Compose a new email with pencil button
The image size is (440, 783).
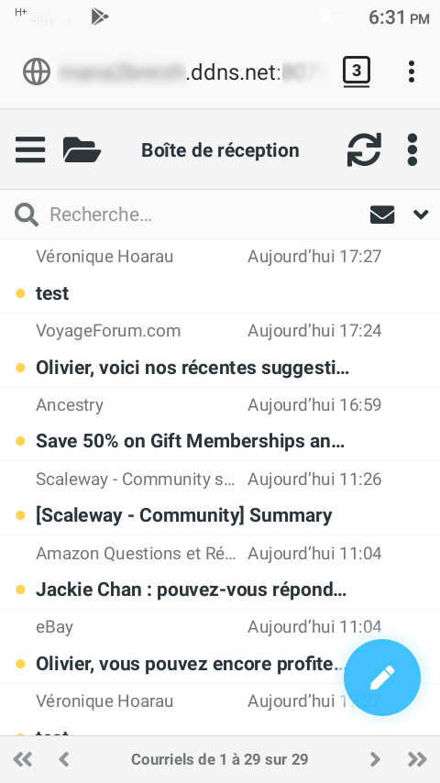pos(382,678)
